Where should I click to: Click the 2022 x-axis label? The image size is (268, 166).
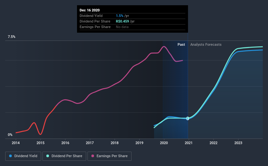(213, 143)
